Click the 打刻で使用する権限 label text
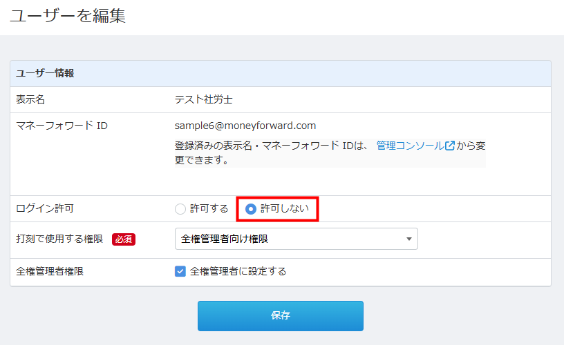Viewport: 564px width, 345px height. click(59, 239)
